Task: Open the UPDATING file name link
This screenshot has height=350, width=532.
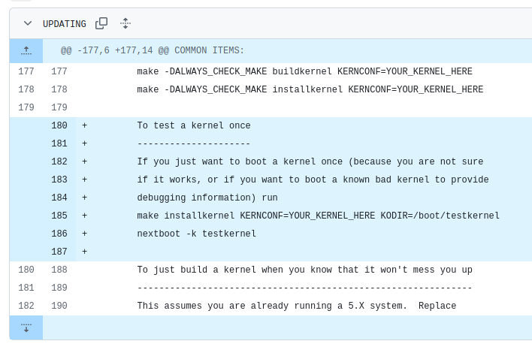Action: [64, 23]
